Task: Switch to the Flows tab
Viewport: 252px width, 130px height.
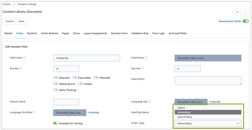Action: (76, 33)
